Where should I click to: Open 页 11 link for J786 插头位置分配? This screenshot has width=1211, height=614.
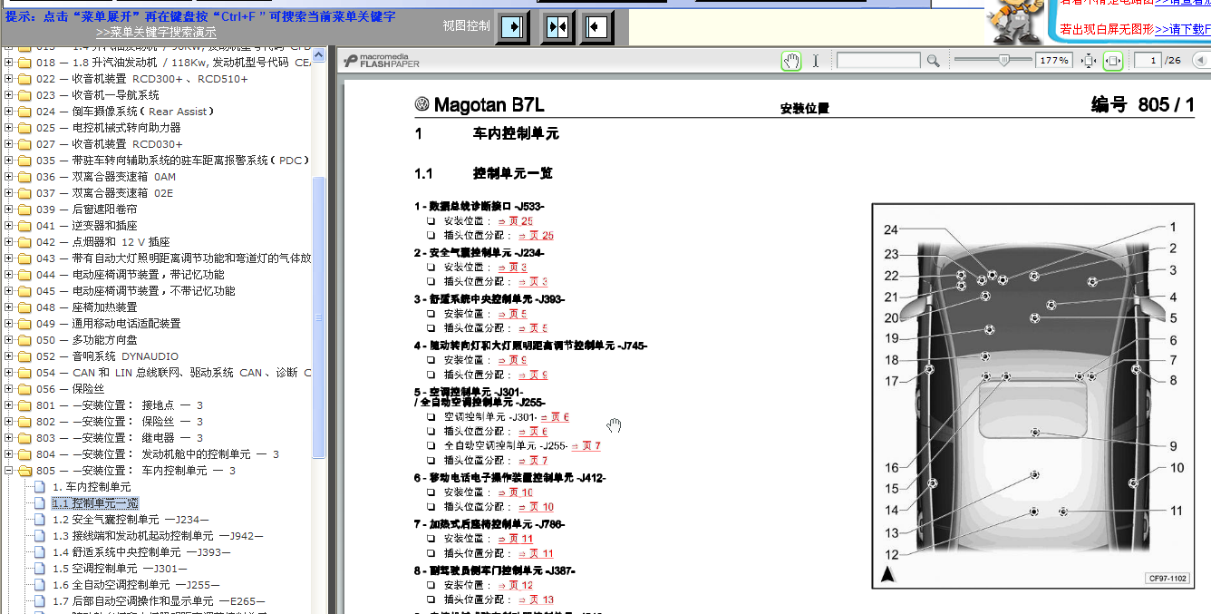pyautogui.click(x=534, y=553)
